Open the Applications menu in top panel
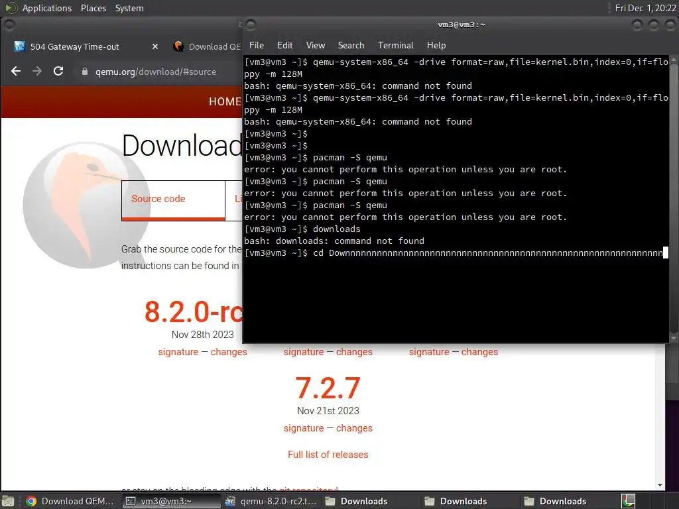 [47, 8]
